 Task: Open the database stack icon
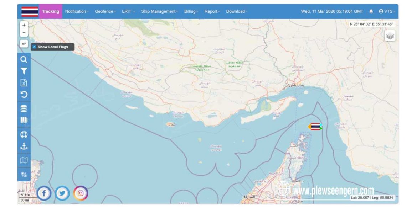[24, 109]
